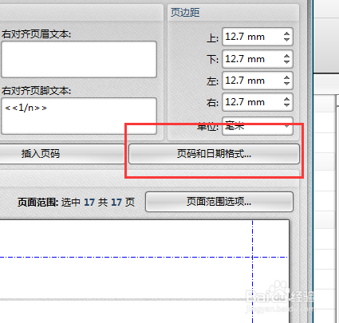Decrease top margin (上) with down arrow
This screenshot has width=339, height=323.
tap(286, 40)
